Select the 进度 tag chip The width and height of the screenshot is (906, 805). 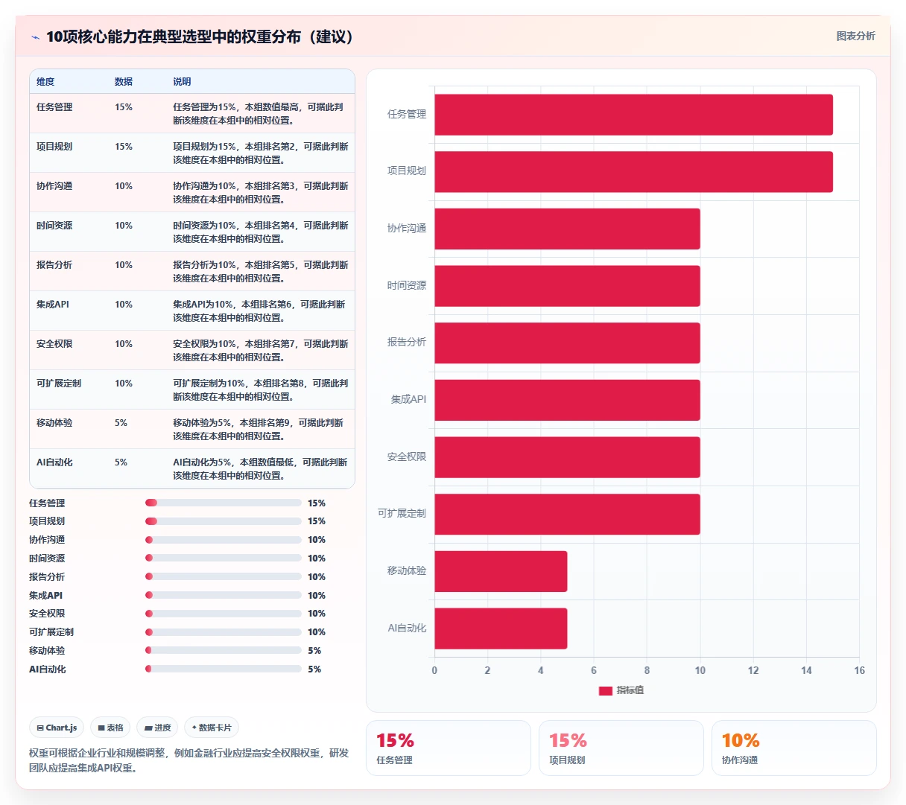pos(157,728)
